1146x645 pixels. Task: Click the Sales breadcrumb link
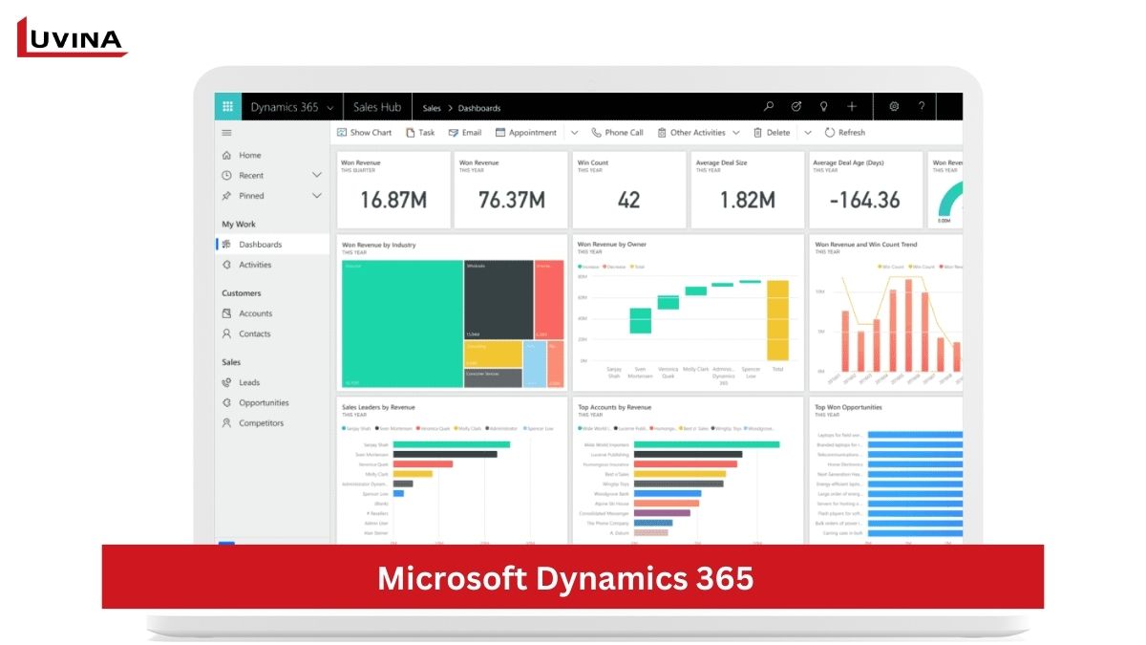[432, 108]
